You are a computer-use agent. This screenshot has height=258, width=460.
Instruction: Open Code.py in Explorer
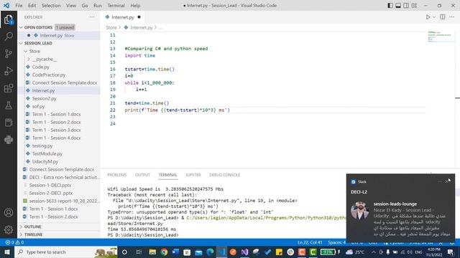tap(41, 67)
